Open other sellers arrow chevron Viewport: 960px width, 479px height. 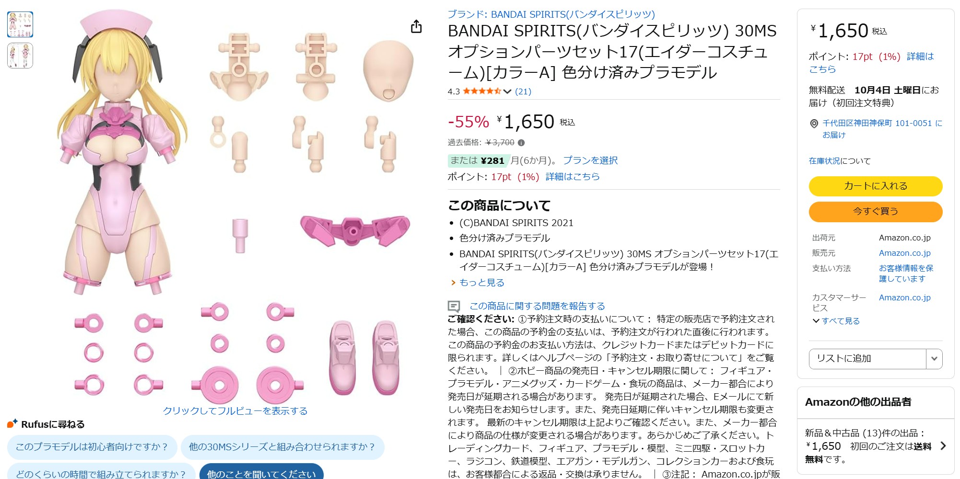(x=943, y=446)
